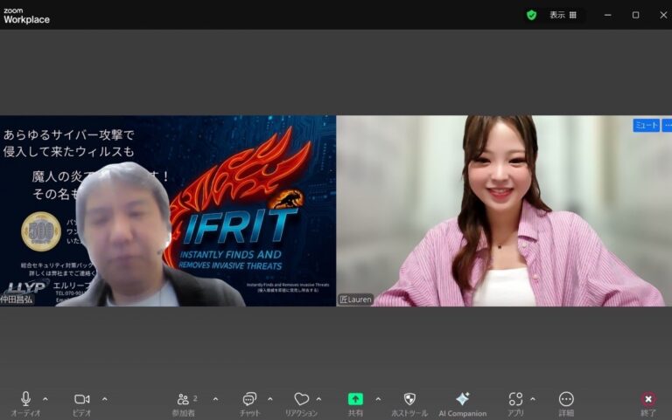
Task: Open the green encryption shield info icon
Action: point(531,16)
